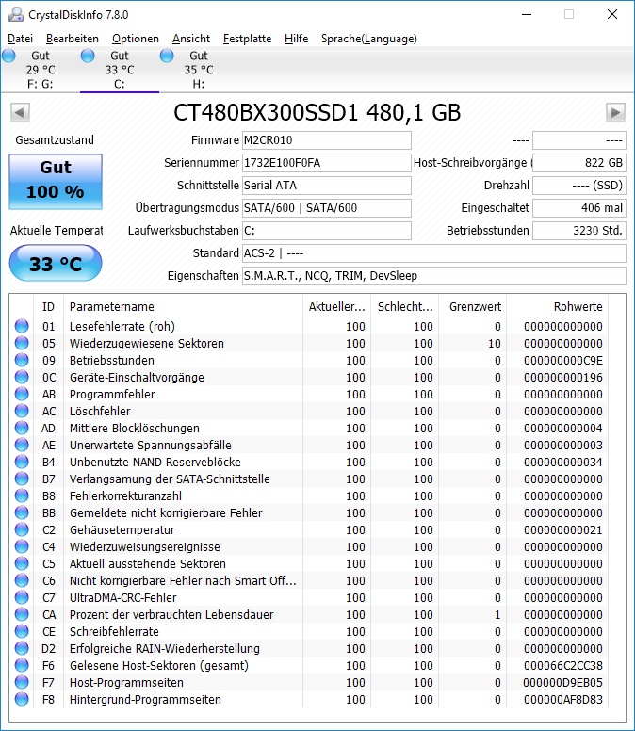Go to next disk with right arrow
This screenshot has height=731, width=635.
pyautogui.click(x=615, y=112)
